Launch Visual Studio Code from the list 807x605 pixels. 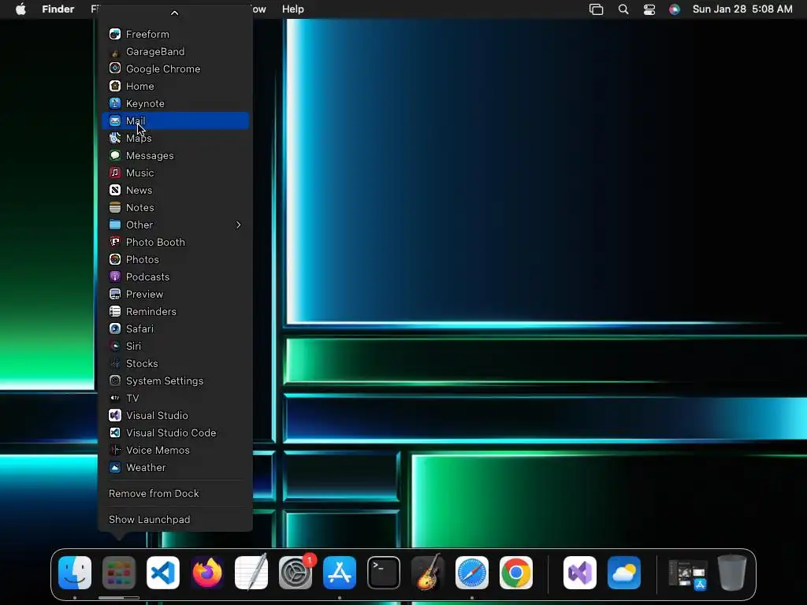click(x=175, y=432)
